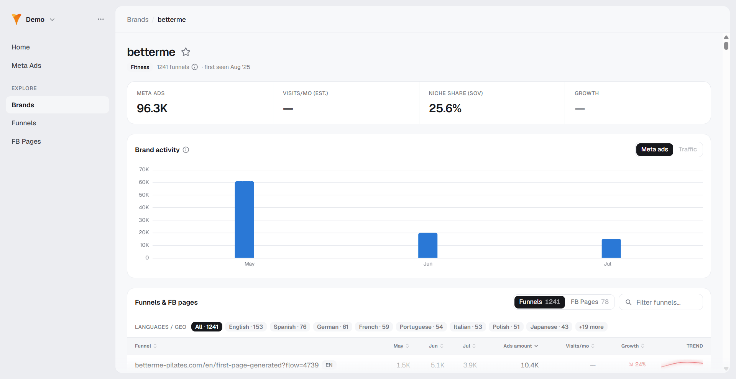Click the Jun bar in chart

(x=428, y=245)
